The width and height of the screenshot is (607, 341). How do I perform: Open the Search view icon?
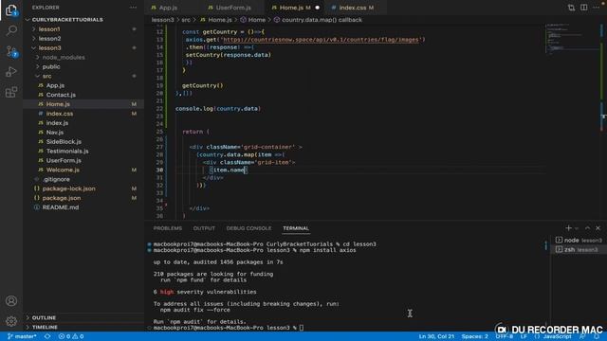(11, 30)
